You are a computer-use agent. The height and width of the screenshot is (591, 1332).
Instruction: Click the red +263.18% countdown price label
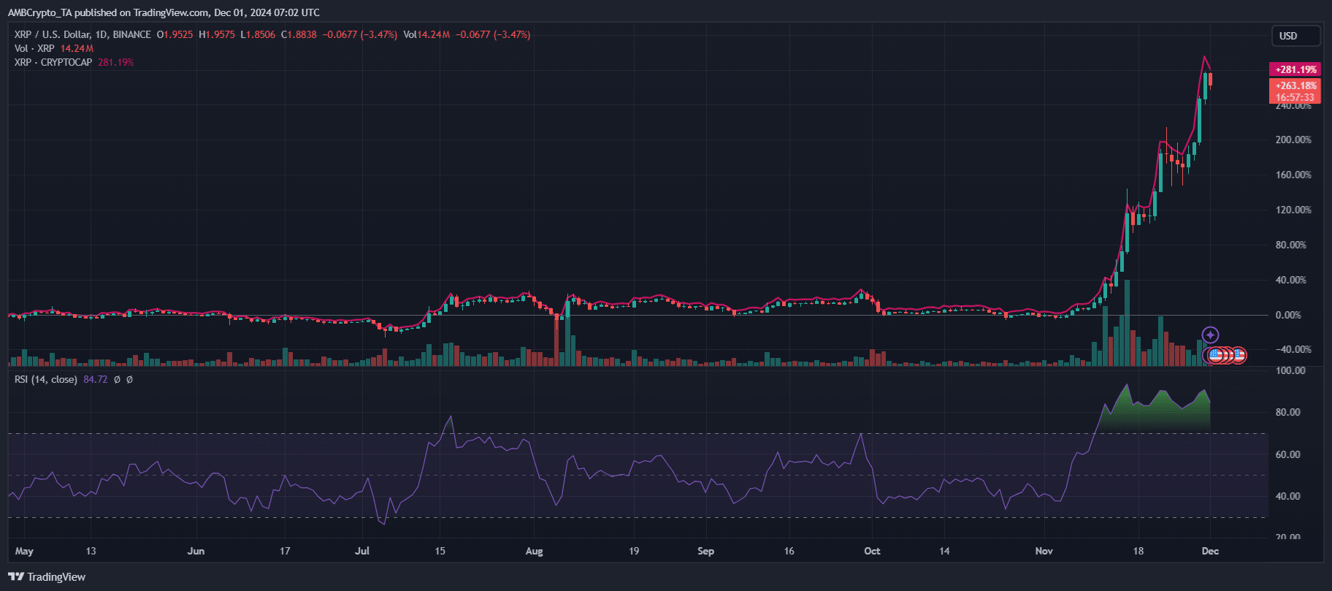point(1295,91)
